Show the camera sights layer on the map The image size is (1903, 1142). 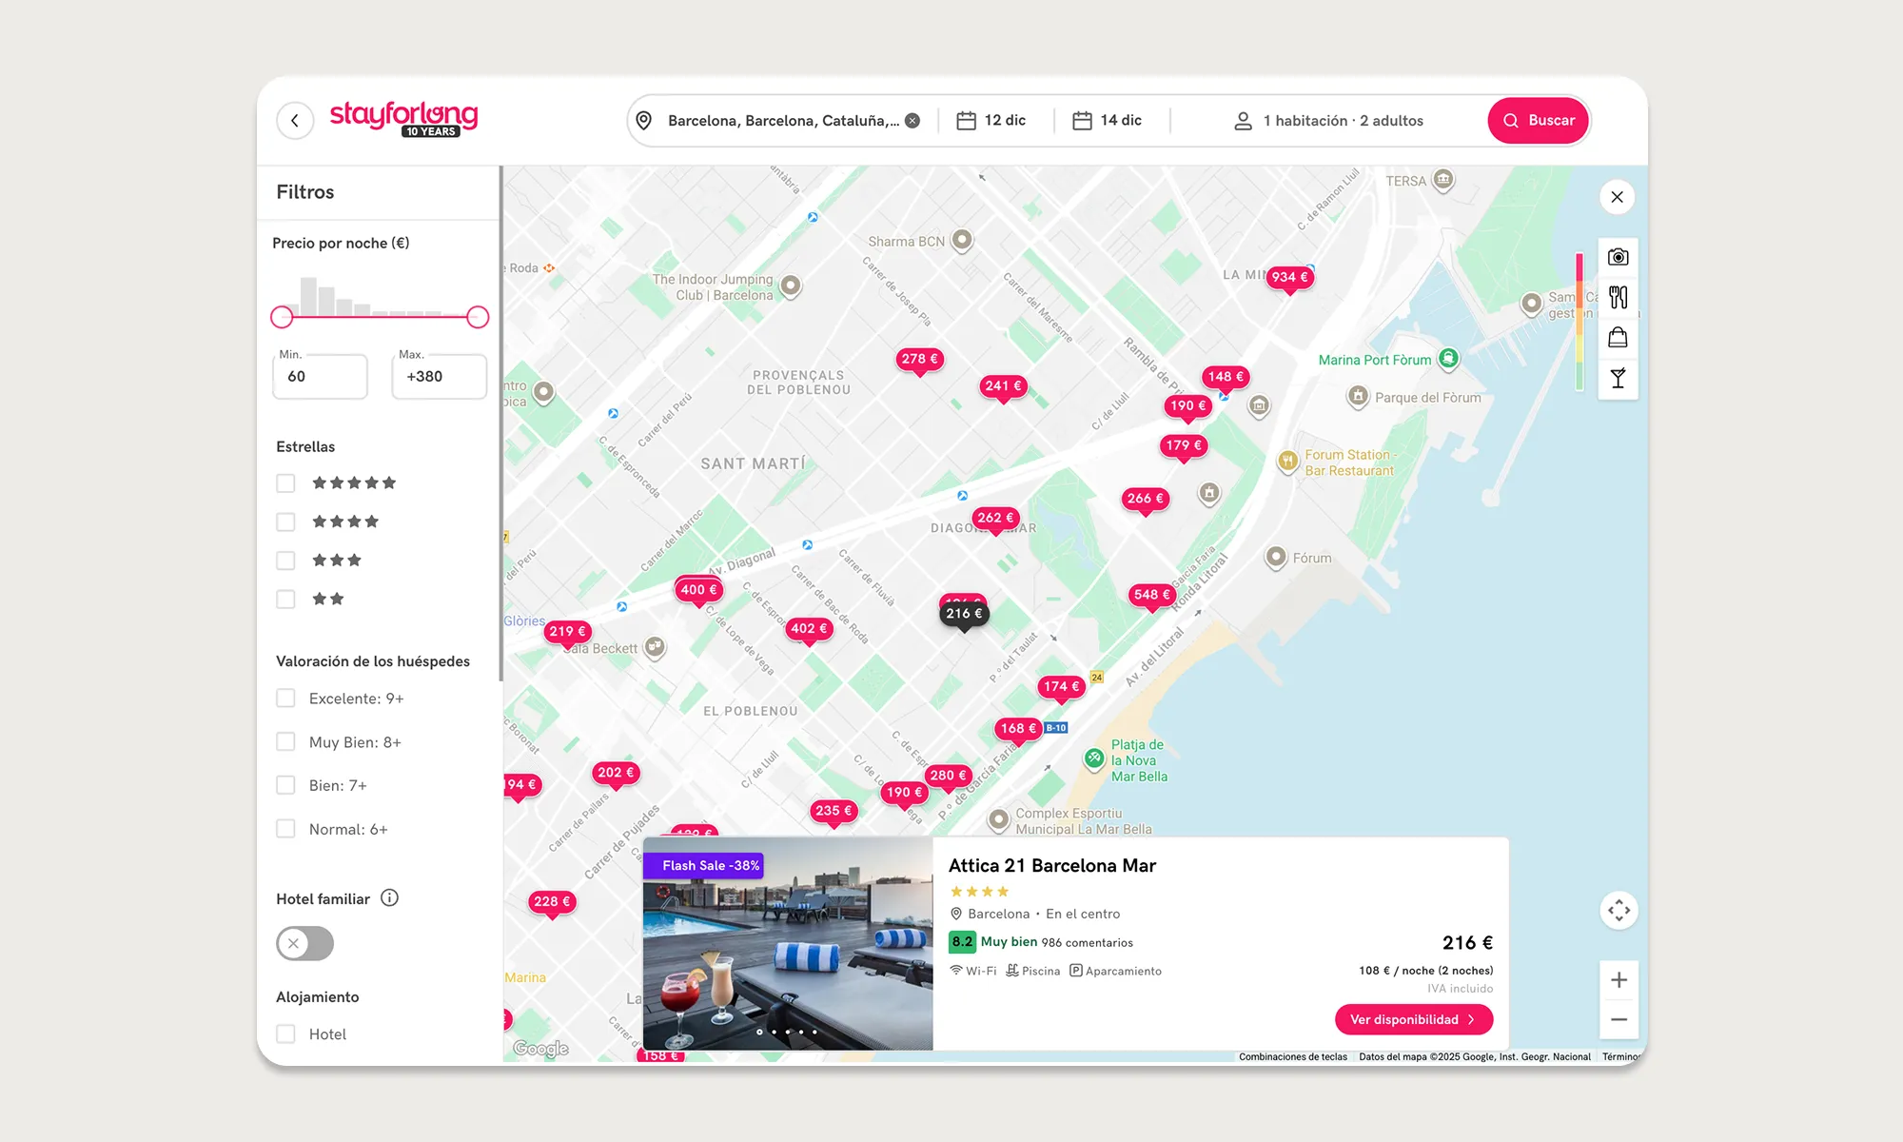pos(1618,257)
